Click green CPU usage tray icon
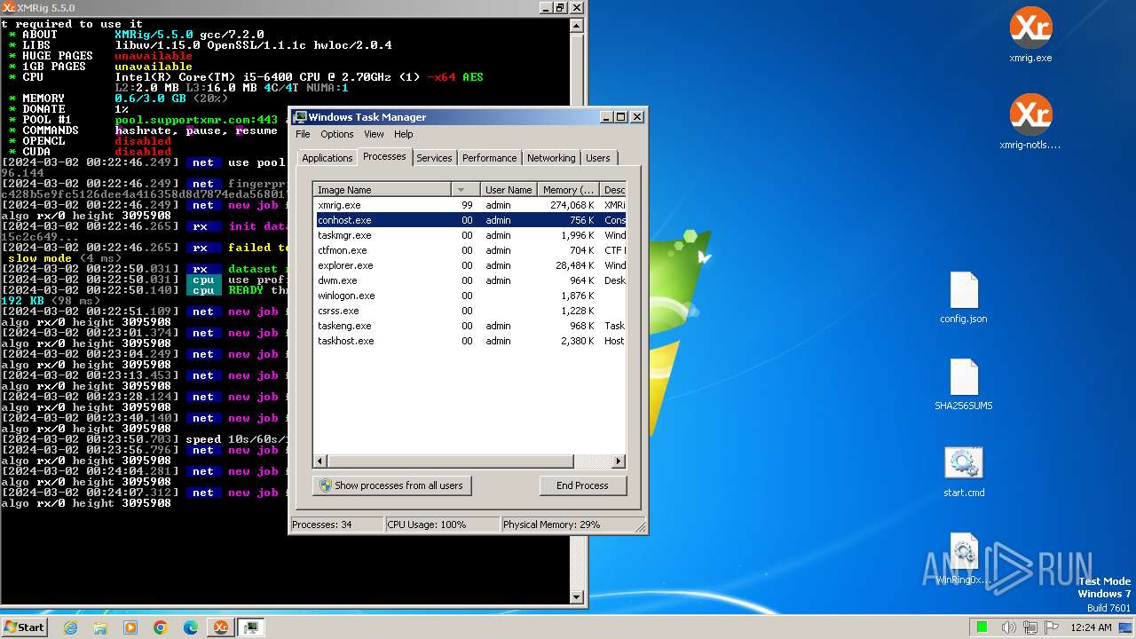1136x639 pixels. point(982,627)
